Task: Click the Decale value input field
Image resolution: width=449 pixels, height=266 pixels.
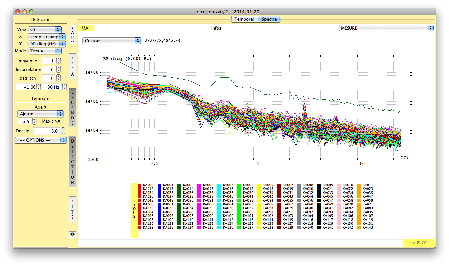Action: coord(46,131)
